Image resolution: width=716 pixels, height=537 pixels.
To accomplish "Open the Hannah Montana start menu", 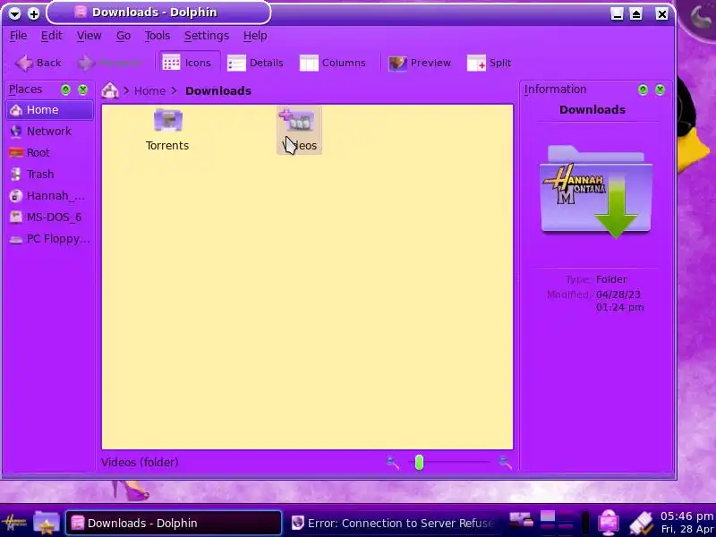I will coord(14,523).
